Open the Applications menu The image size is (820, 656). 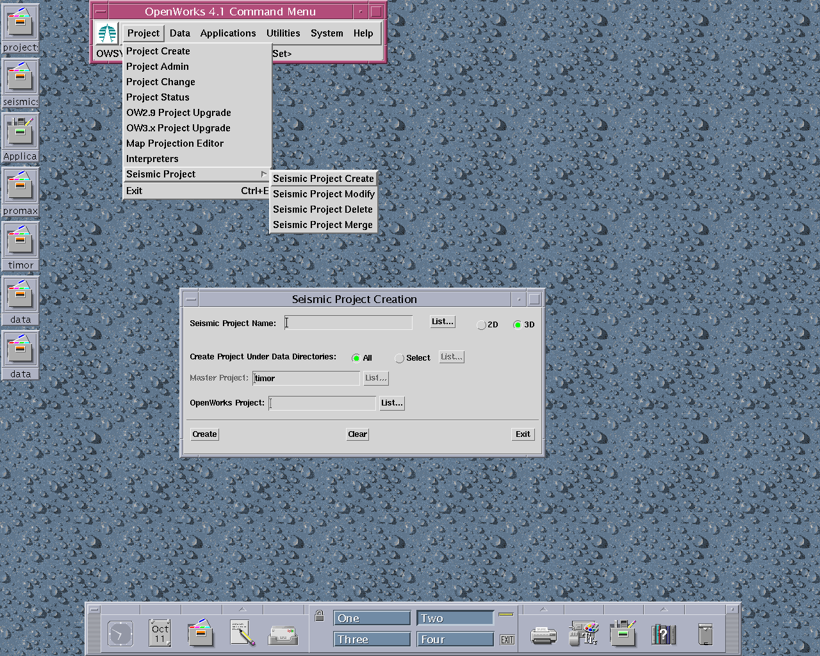click(x=228, y=33)
